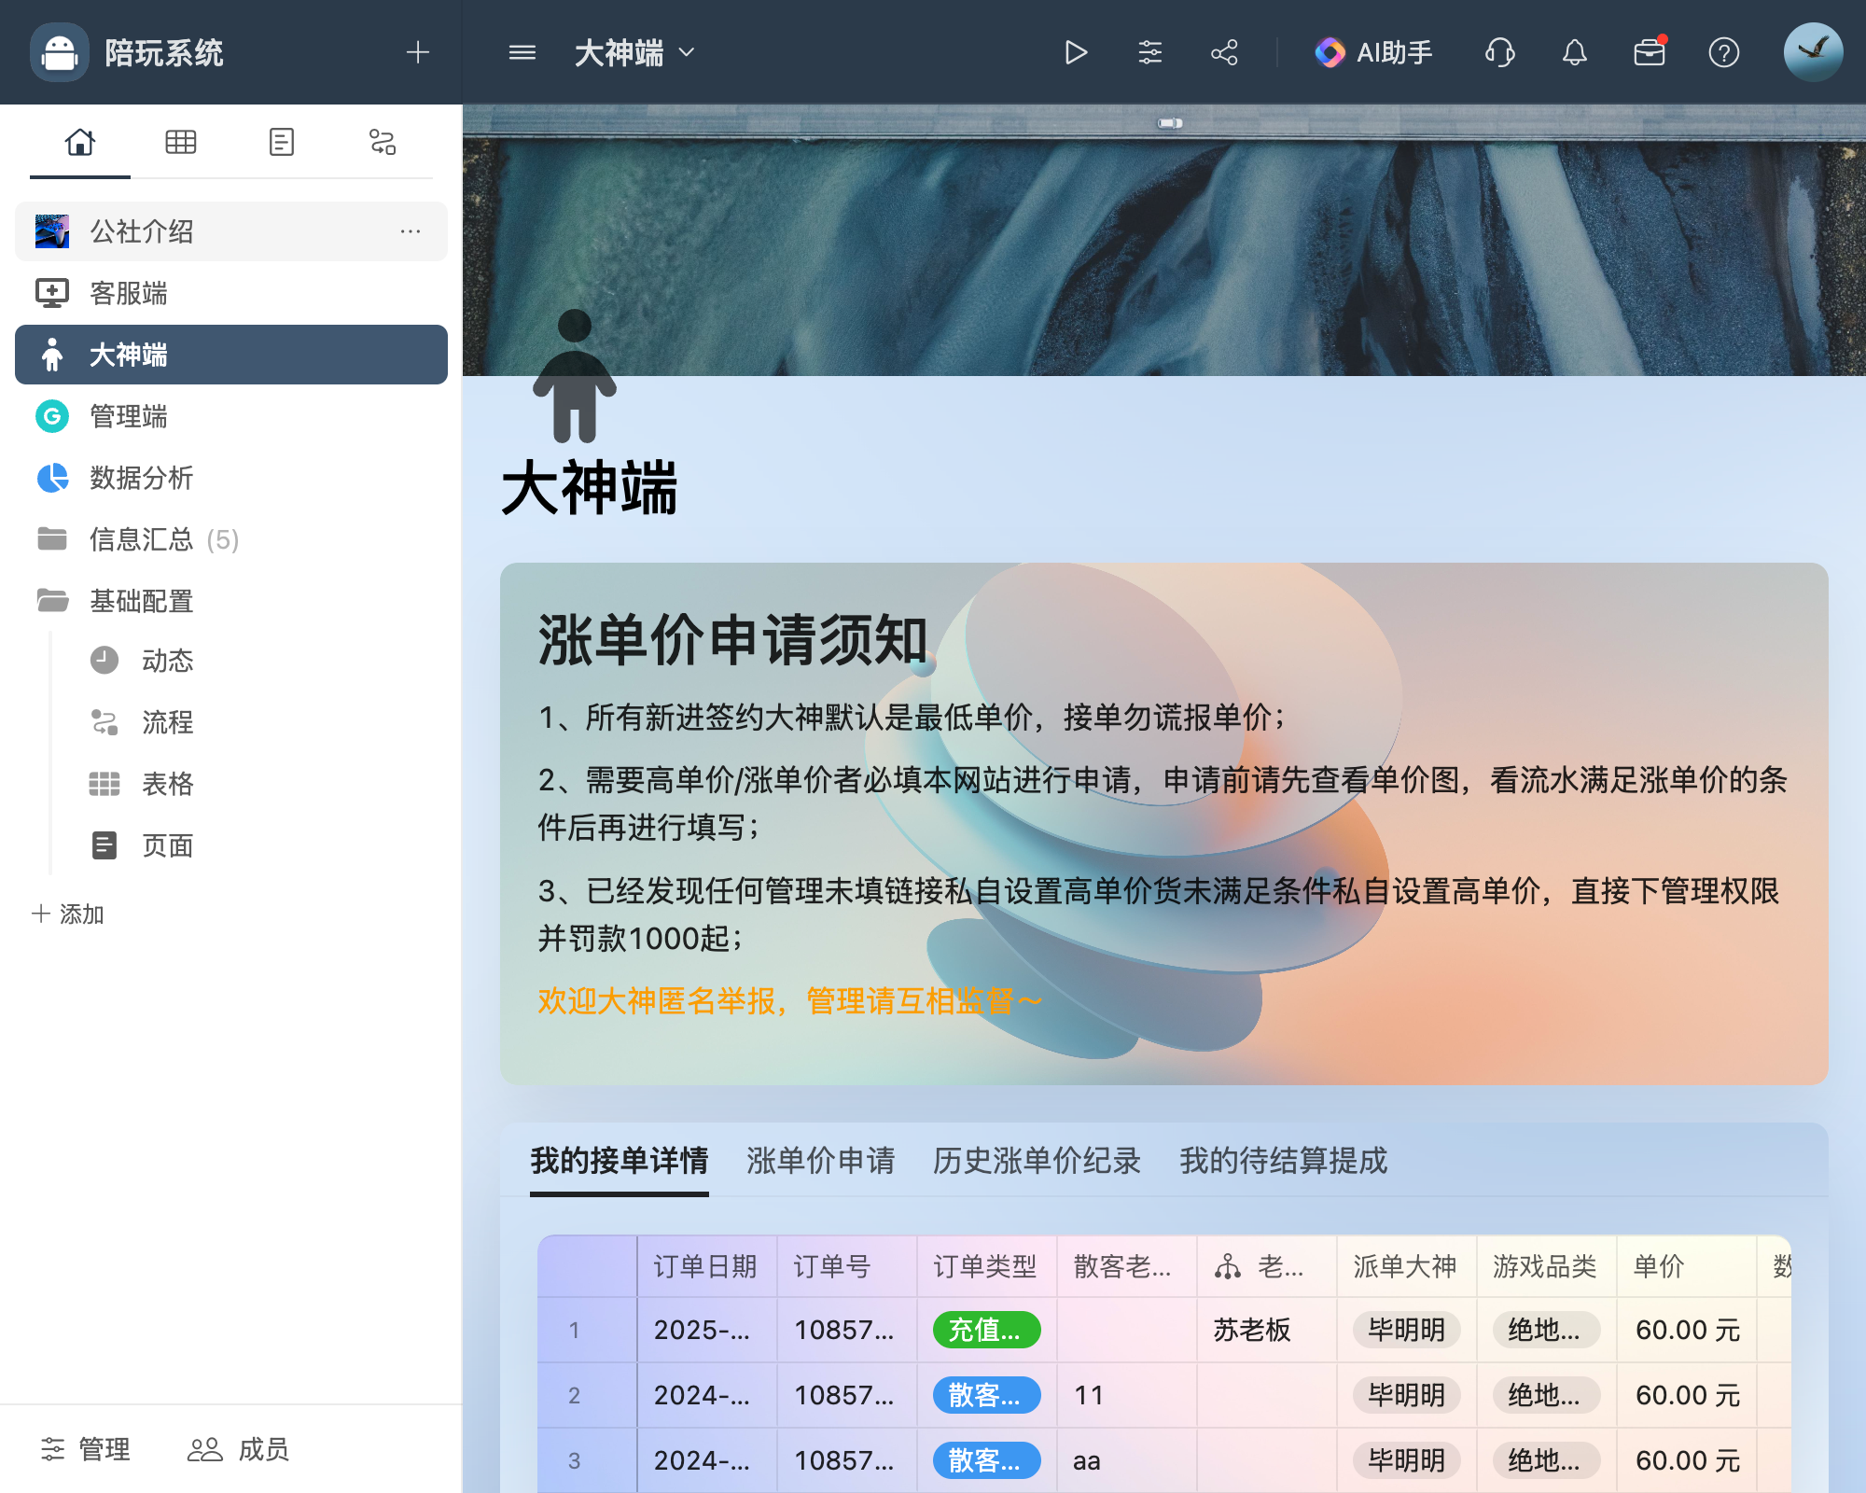Click the 充值 order type tag in row 1
1866x1493 pixels.
(985, 1331)
